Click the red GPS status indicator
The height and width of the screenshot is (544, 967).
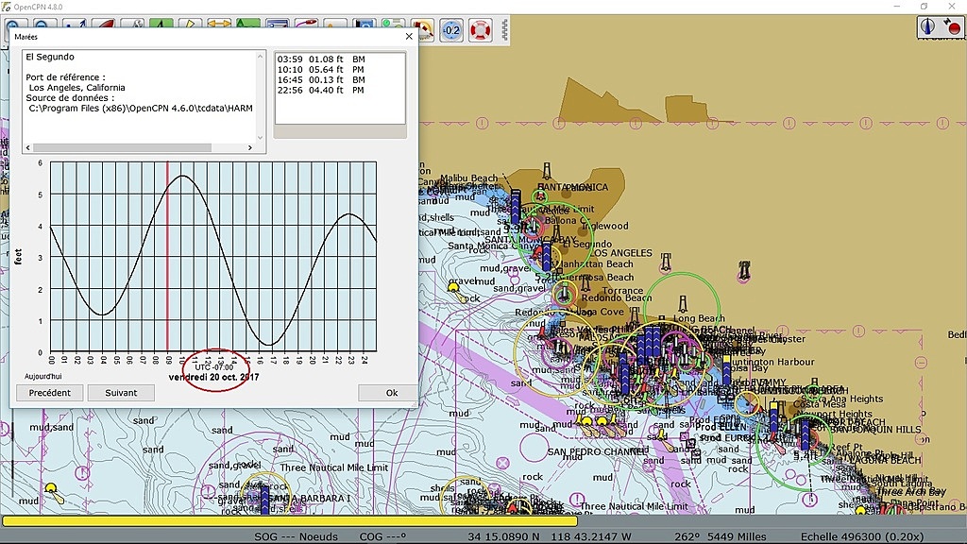(x=952, y=26)
